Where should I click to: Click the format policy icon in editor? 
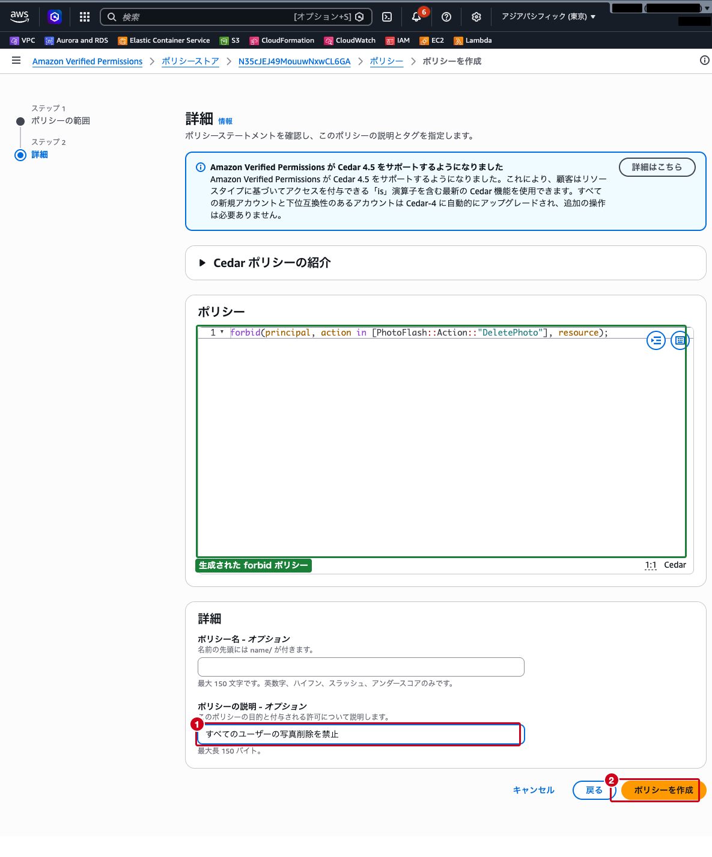[656, 340]
